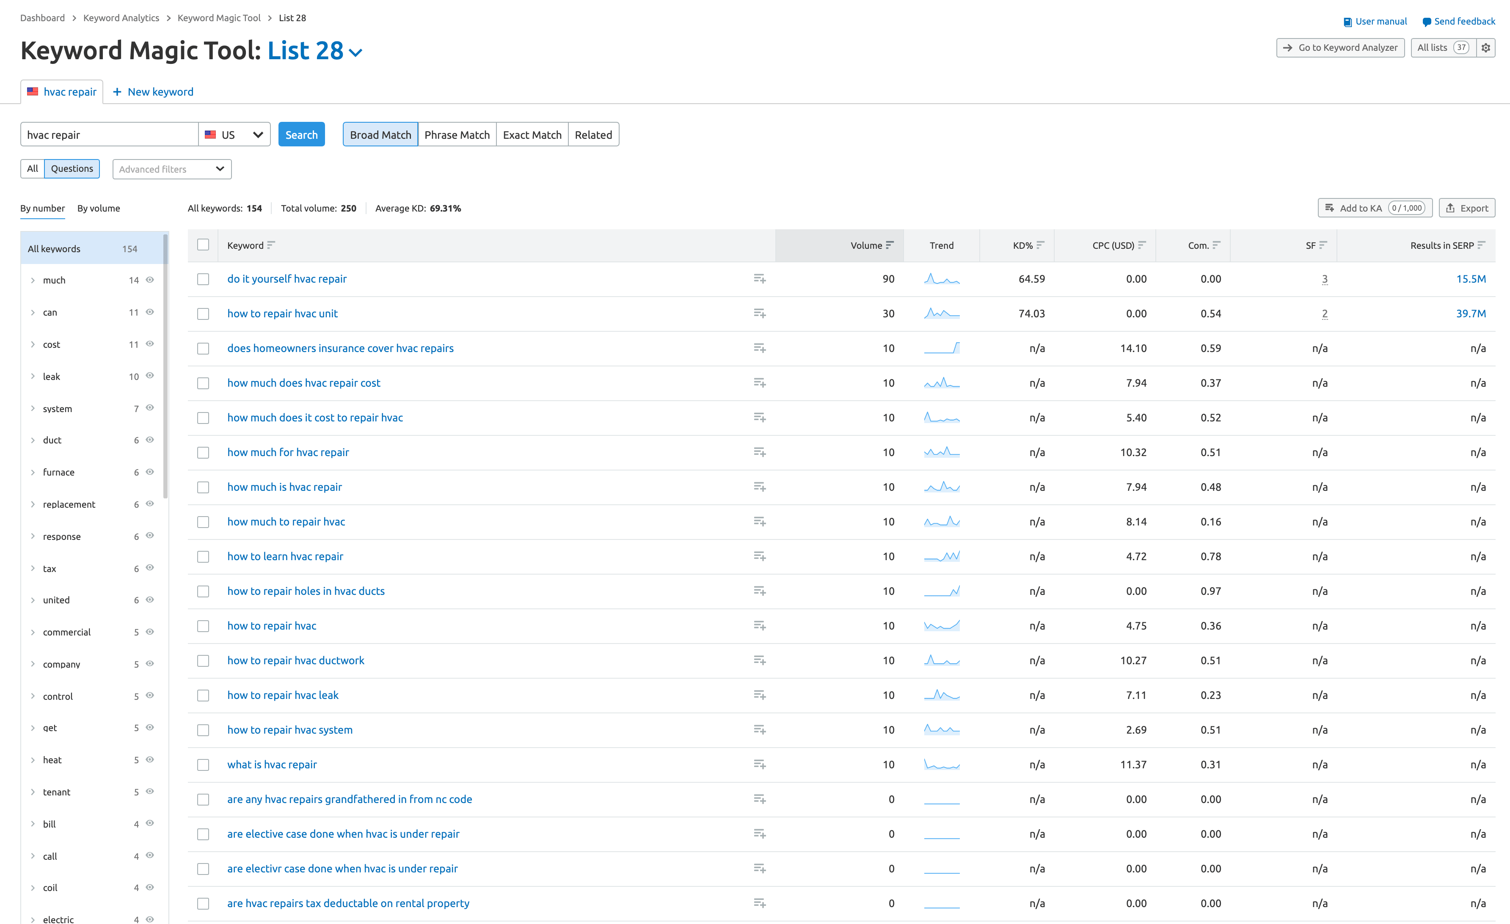Screen dimensions: 1510x924
Task: Open the List 28 dropdown chevron in title
Action: tap(355, 53)
